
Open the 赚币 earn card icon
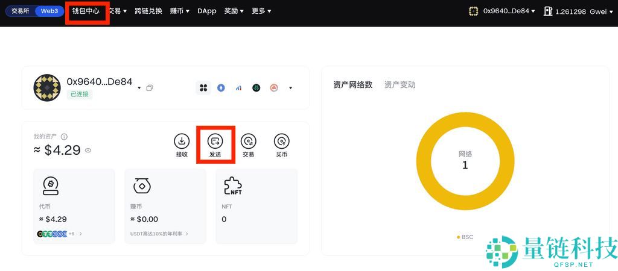[x=141, y=185]
